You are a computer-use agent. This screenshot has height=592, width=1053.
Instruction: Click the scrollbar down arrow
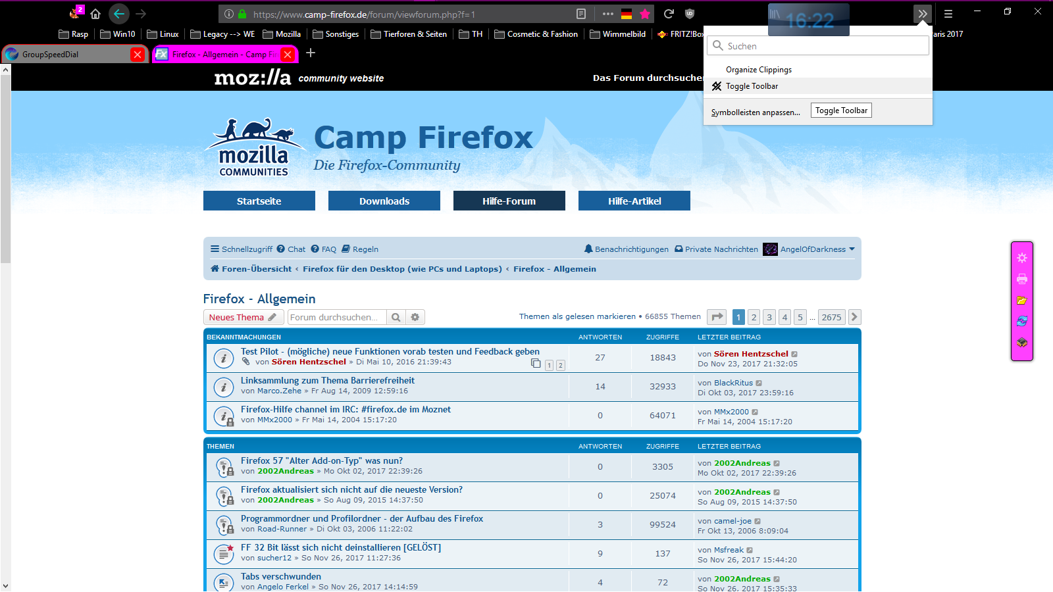click(x=5, y=585)
